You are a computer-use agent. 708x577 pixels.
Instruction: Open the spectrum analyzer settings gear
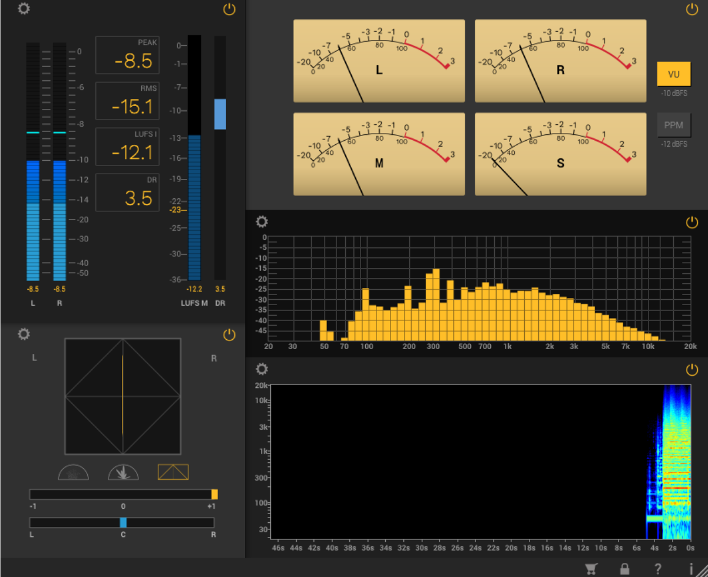262,222
